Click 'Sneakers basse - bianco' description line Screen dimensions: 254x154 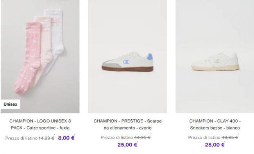[x=215, y=128]
